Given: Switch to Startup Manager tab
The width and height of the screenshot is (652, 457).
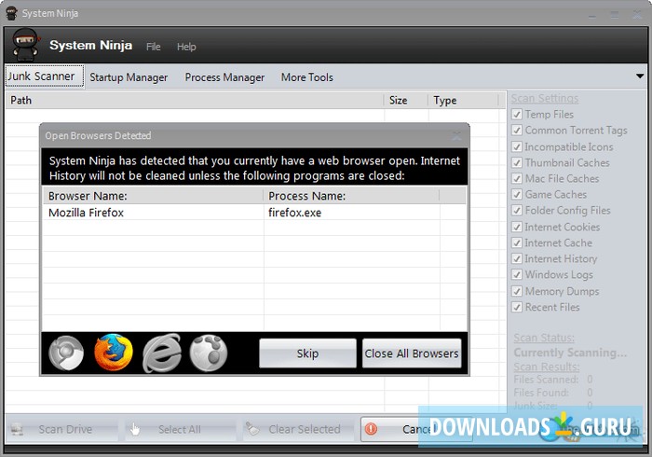Looking at the screenshot, I should [x=129, y=77].
